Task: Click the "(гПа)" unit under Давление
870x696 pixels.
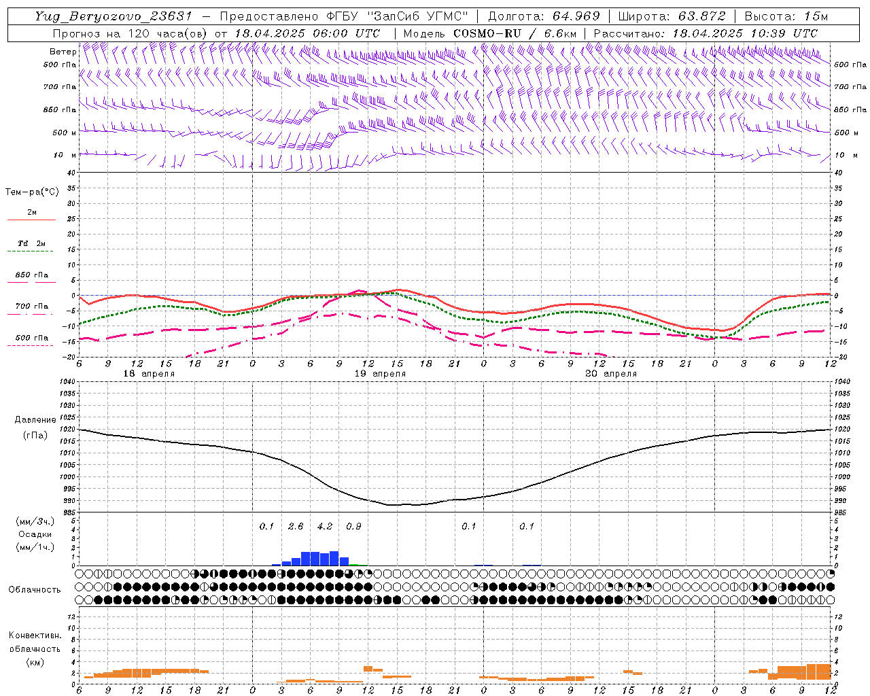Action: click(35, 435)
